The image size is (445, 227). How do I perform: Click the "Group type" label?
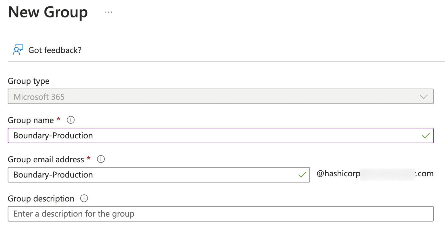29,81
